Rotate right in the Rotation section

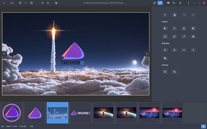[175, 50]
